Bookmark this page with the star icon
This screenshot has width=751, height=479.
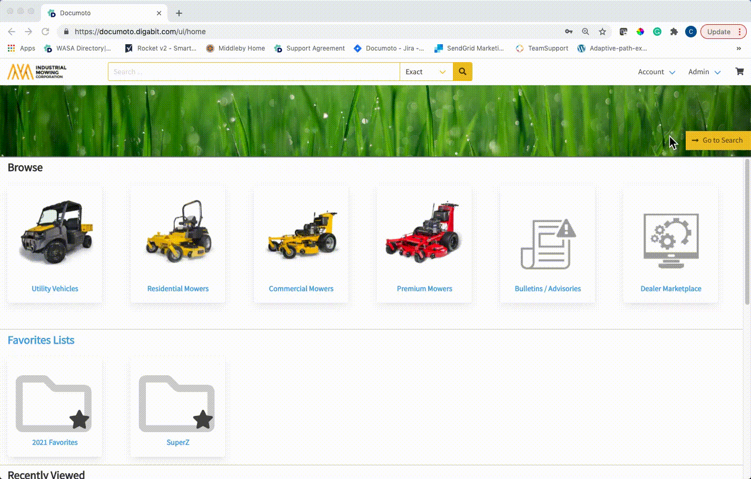602,32
